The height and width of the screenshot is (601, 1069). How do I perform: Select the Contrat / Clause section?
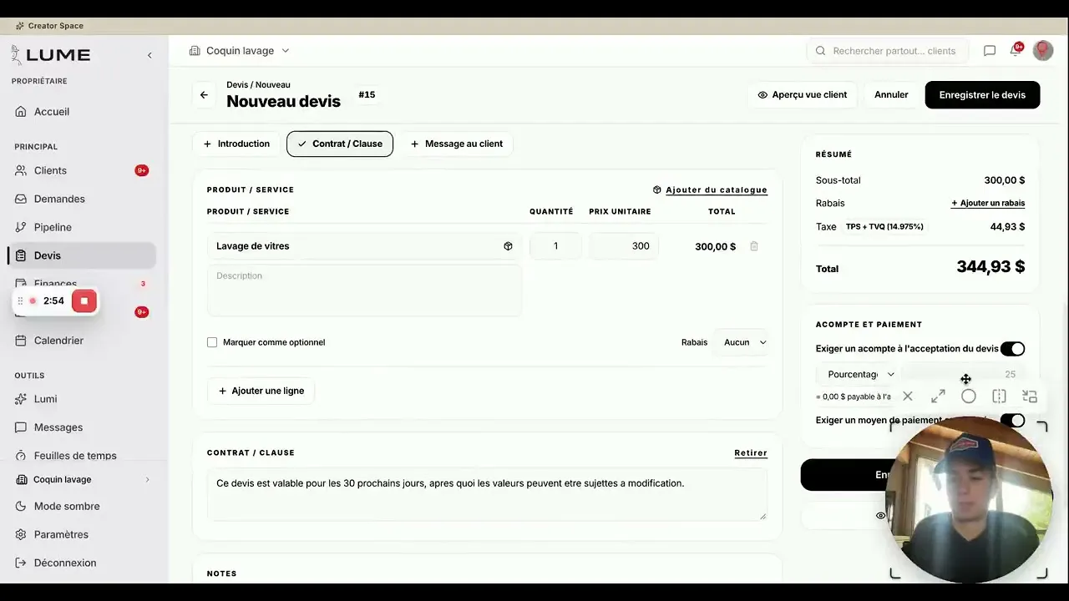tap(340, 144)
